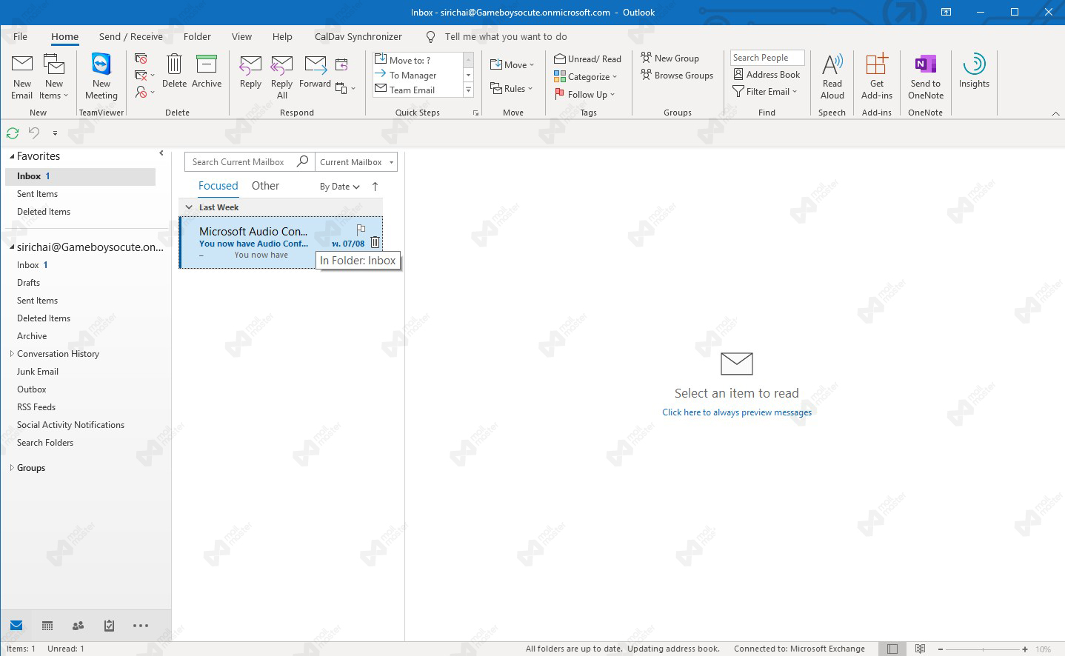This screenshot has height=656, width=1065.
Task: Click the Archive icon in ribbon
Action: point(207,65)
